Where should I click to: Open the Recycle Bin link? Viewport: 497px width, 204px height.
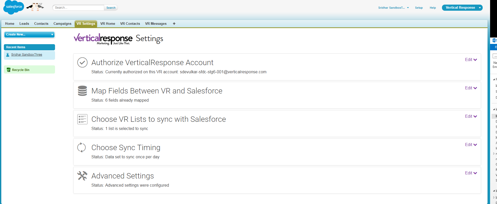click(x=21, y=70)
